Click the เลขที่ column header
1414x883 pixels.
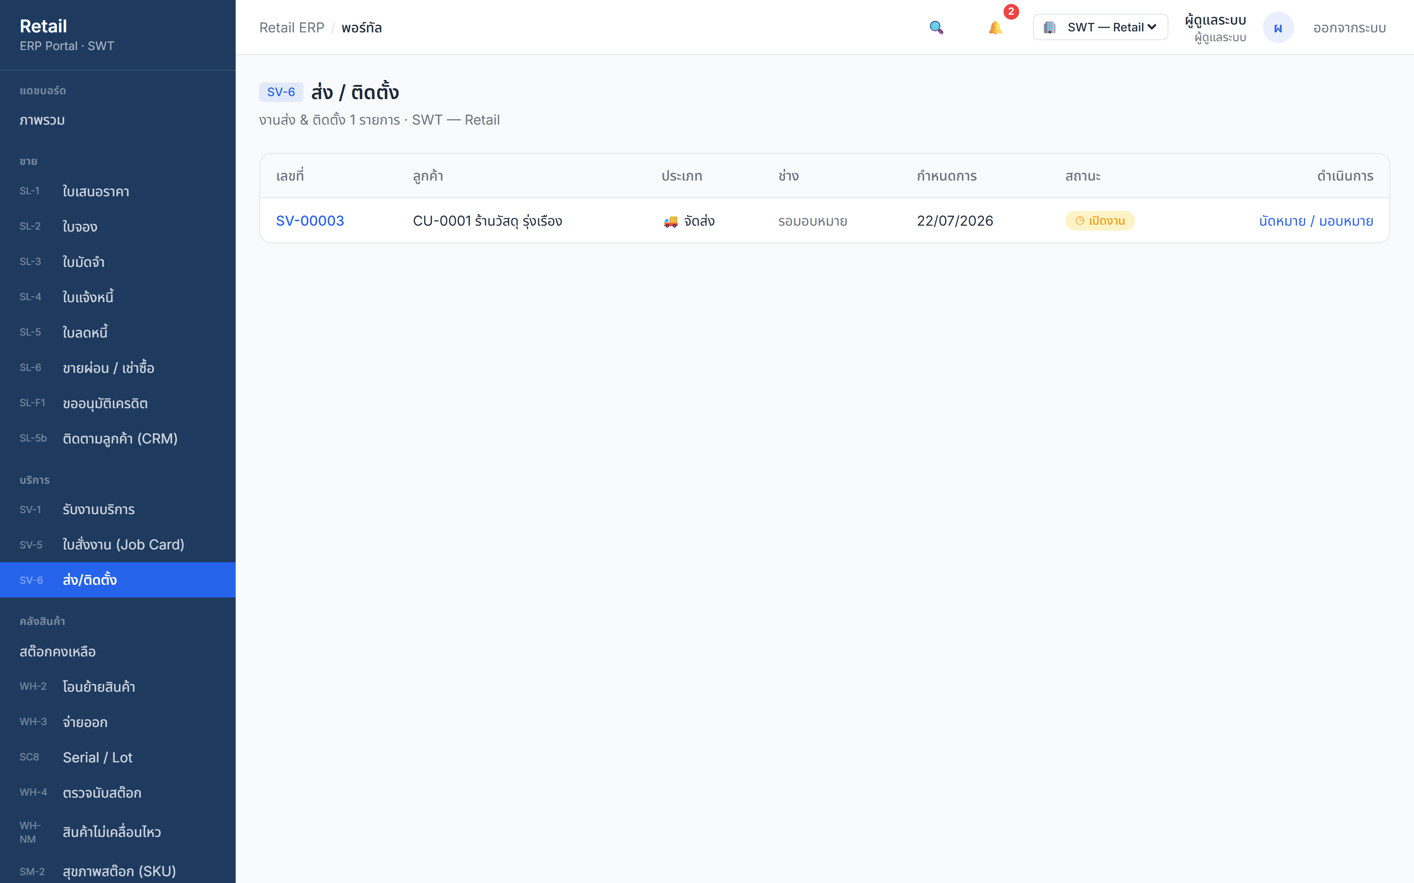coord(290,176)
